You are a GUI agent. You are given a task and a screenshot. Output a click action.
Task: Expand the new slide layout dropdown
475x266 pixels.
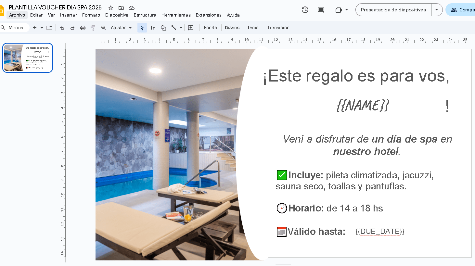coord(42,28)
